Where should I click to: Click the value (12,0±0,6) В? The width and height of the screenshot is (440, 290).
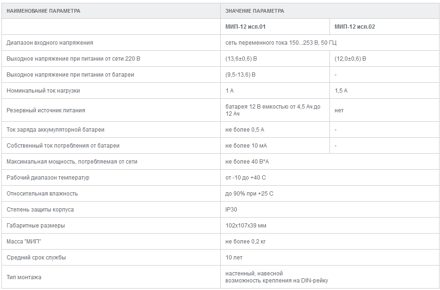(350, 59)
